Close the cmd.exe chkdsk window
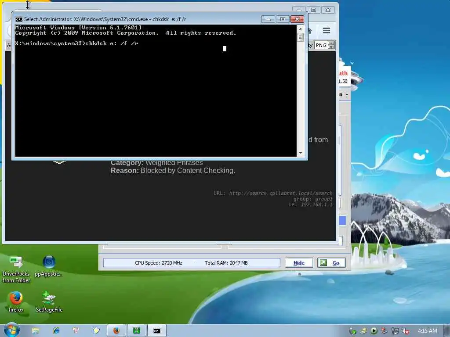 click(x=298, y=19)
